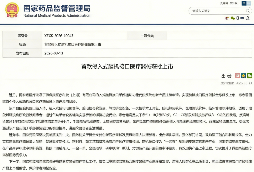Share the article to Weibo
254x172 pixels.
[x=237, y=76]
